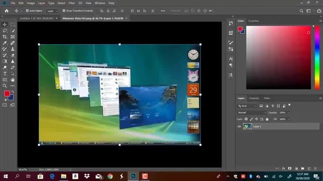
Task: Select the Pen tool
Action: coord(13,67)
